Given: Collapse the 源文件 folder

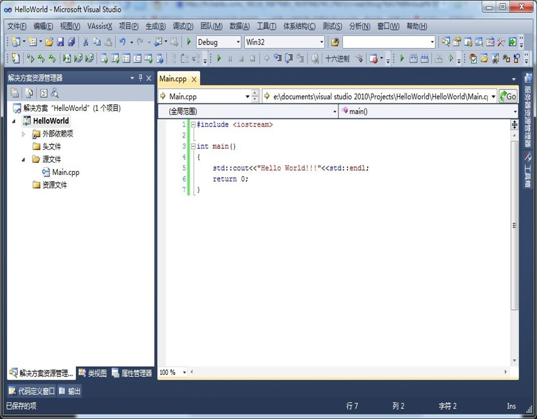Looking at the screenshot, I should click(23, 160).
